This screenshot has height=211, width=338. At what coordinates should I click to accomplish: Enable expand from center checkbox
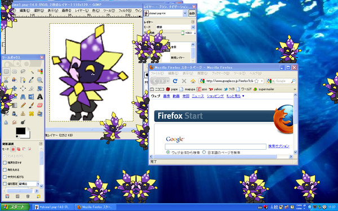click(5, 177)
